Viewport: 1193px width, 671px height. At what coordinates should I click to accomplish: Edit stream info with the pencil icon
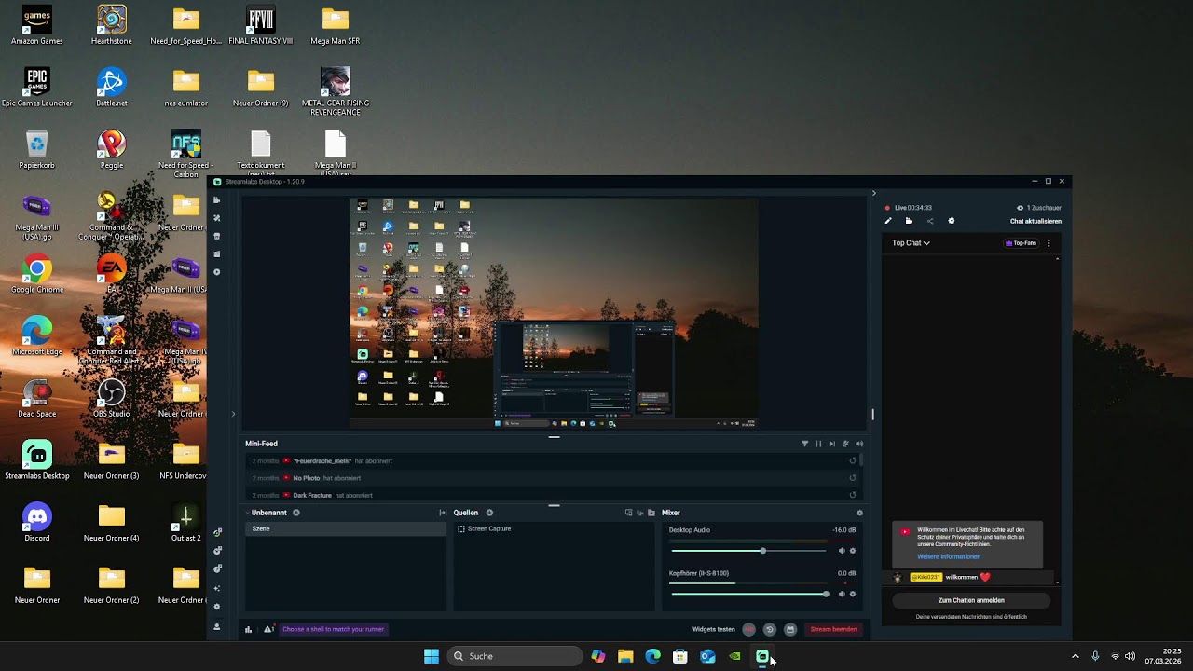(888, 221)
